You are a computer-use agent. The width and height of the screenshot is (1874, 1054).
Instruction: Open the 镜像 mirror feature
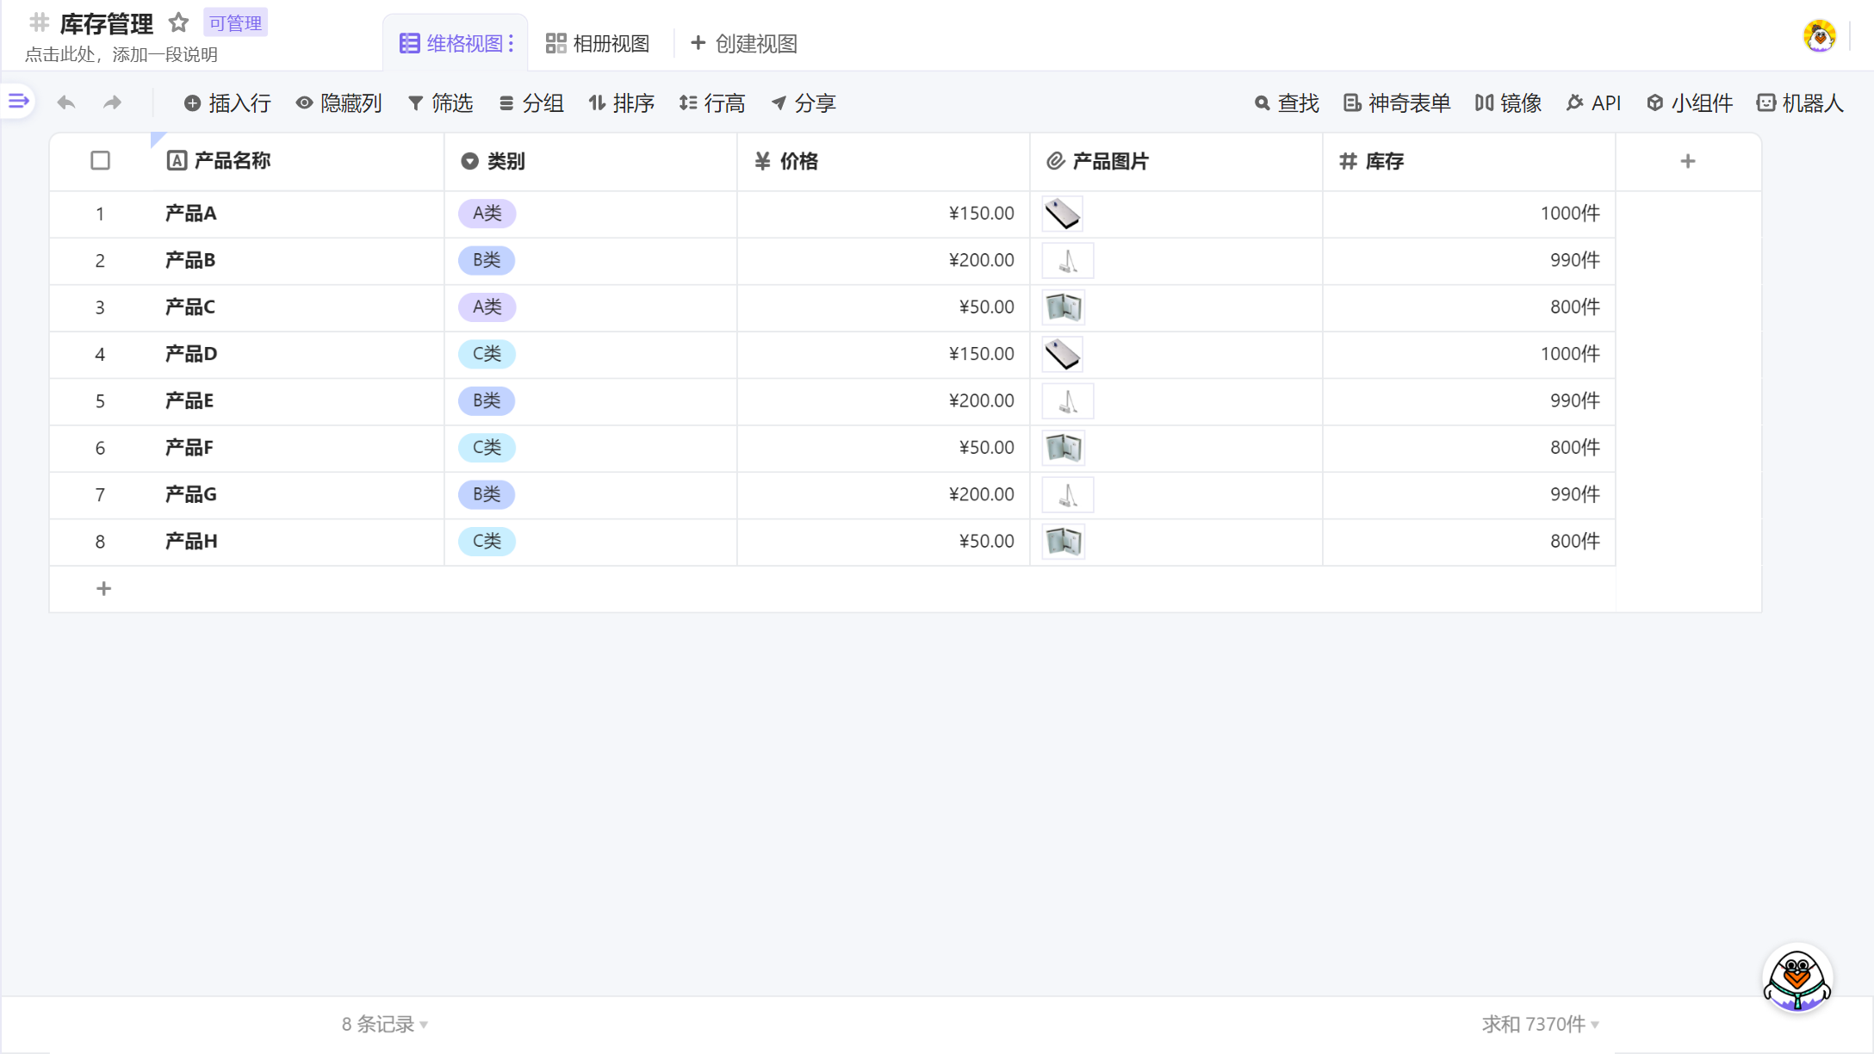click(1507, 102)
